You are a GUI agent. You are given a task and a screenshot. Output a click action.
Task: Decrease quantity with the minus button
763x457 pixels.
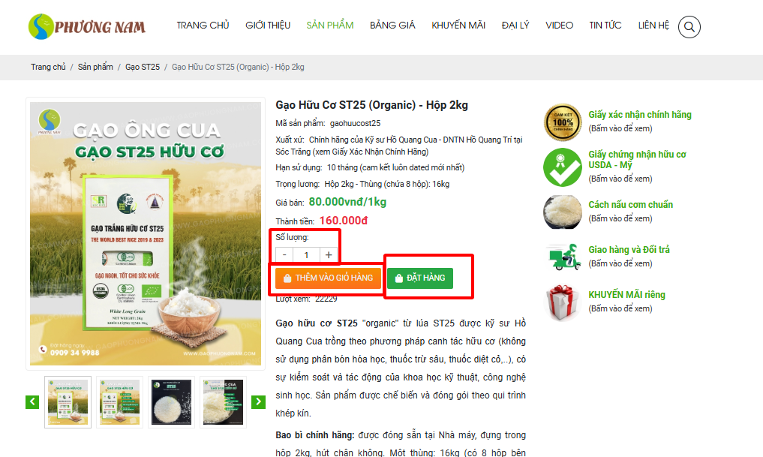pos(284,255)
